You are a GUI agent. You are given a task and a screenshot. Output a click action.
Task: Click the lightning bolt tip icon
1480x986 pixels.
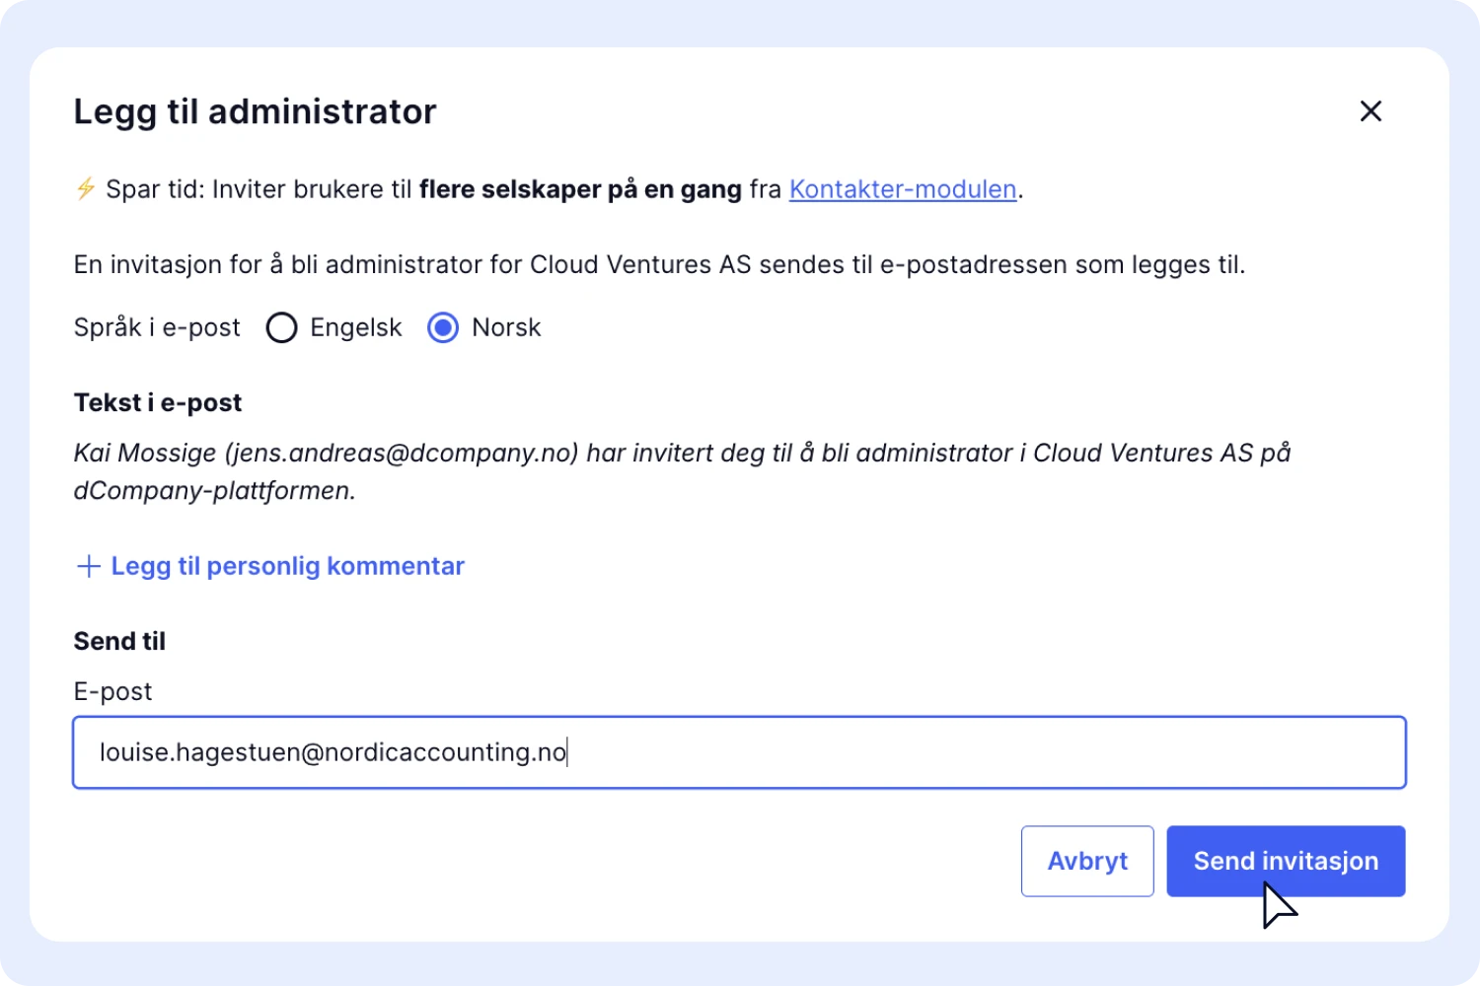86,188
